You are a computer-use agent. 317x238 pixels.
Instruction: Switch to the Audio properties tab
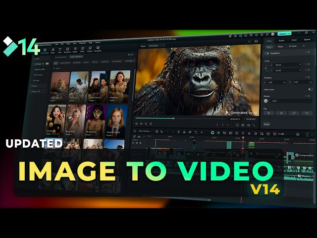281,41
